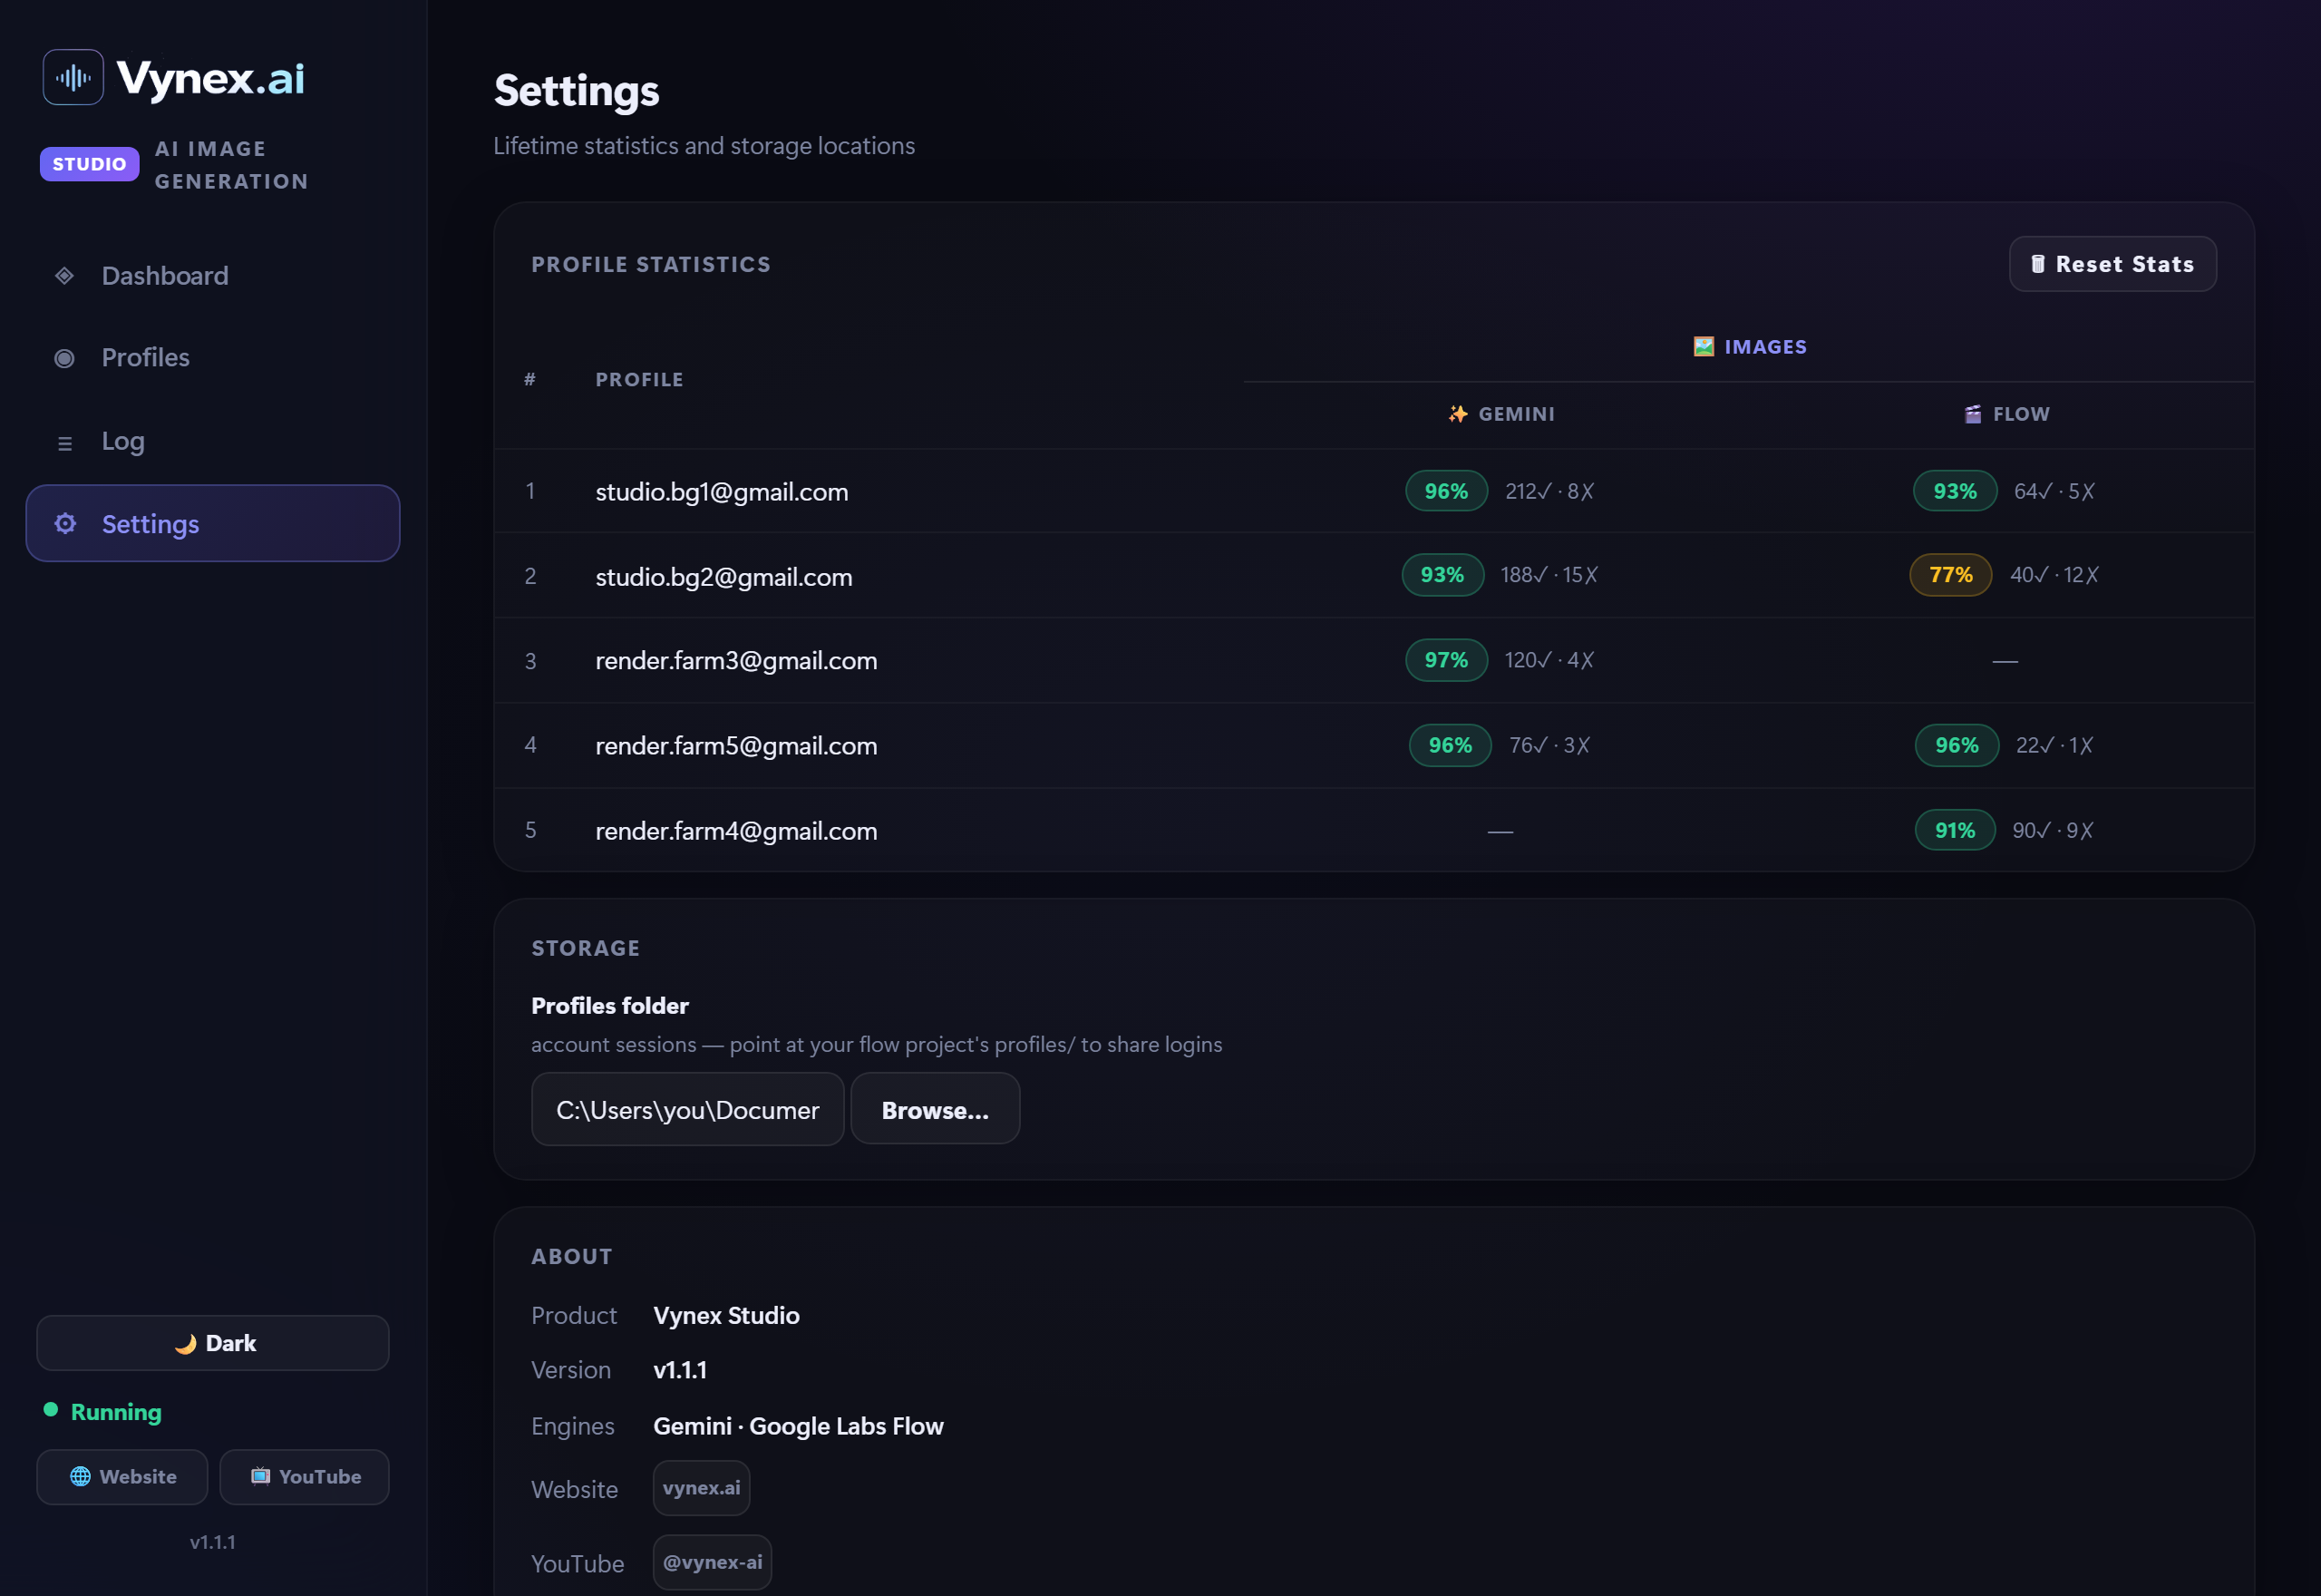Click the Gemini · Google Labs Flow engines value
Viewport: 2321px width, 1596px height.
[799, 1426]
